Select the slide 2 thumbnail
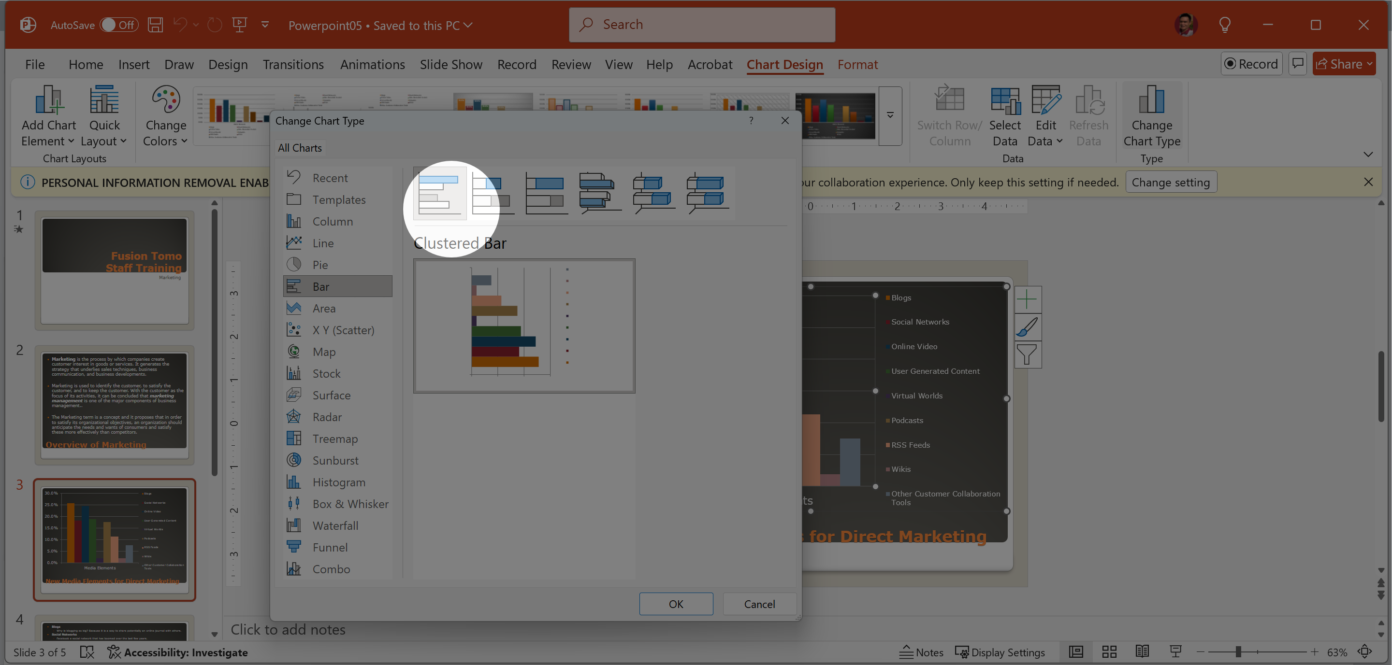This screenshot has width=1392, height=665. pos(115,405)
